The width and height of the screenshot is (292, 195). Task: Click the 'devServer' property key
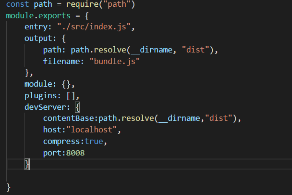[x=45, y=107]
